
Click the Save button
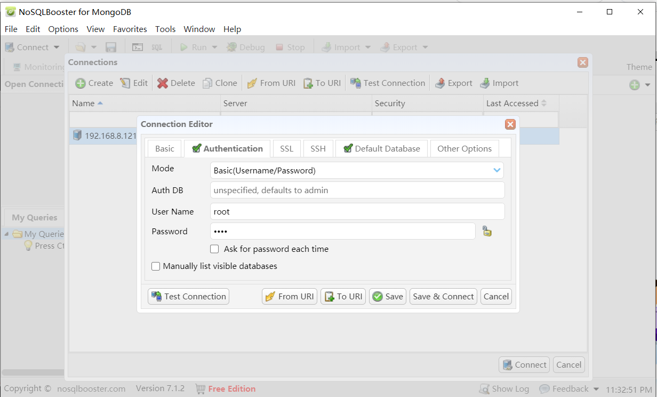click(x=388, y=297)
